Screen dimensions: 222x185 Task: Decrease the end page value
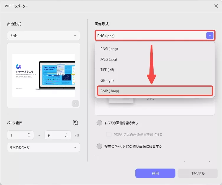66,137
